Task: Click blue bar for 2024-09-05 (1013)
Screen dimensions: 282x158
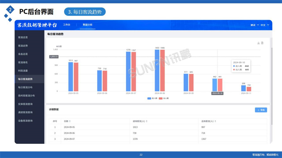Action: pos(71,77)
